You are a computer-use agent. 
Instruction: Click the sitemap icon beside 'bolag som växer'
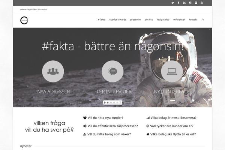[x=85, y=134]
